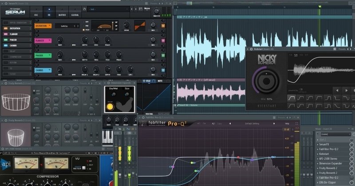Click Default Setting preset name in Pro-Q 2
This screenshot has width=355, height=186.
[252, 124]
